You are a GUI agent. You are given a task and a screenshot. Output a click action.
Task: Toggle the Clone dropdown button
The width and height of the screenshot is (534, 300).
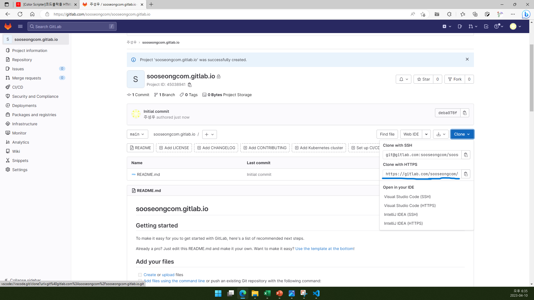click(x=462, y=134)
